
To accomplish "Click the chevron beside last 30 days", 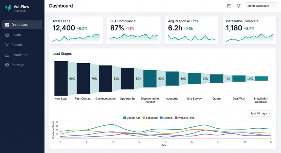I will click(270, 113).
